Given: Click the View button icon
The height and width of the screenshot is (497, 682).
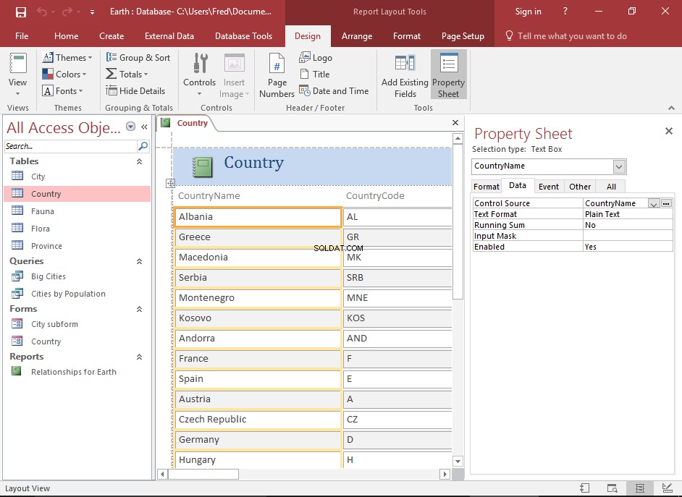Looking at the screenshot, I should coord(18,63).
